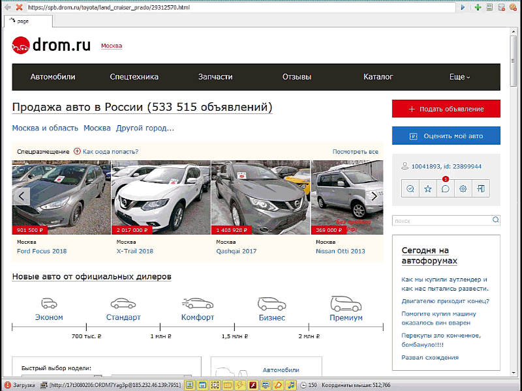
Task: Show next cars with right carousel arrow
Action: tap(374, 195)
